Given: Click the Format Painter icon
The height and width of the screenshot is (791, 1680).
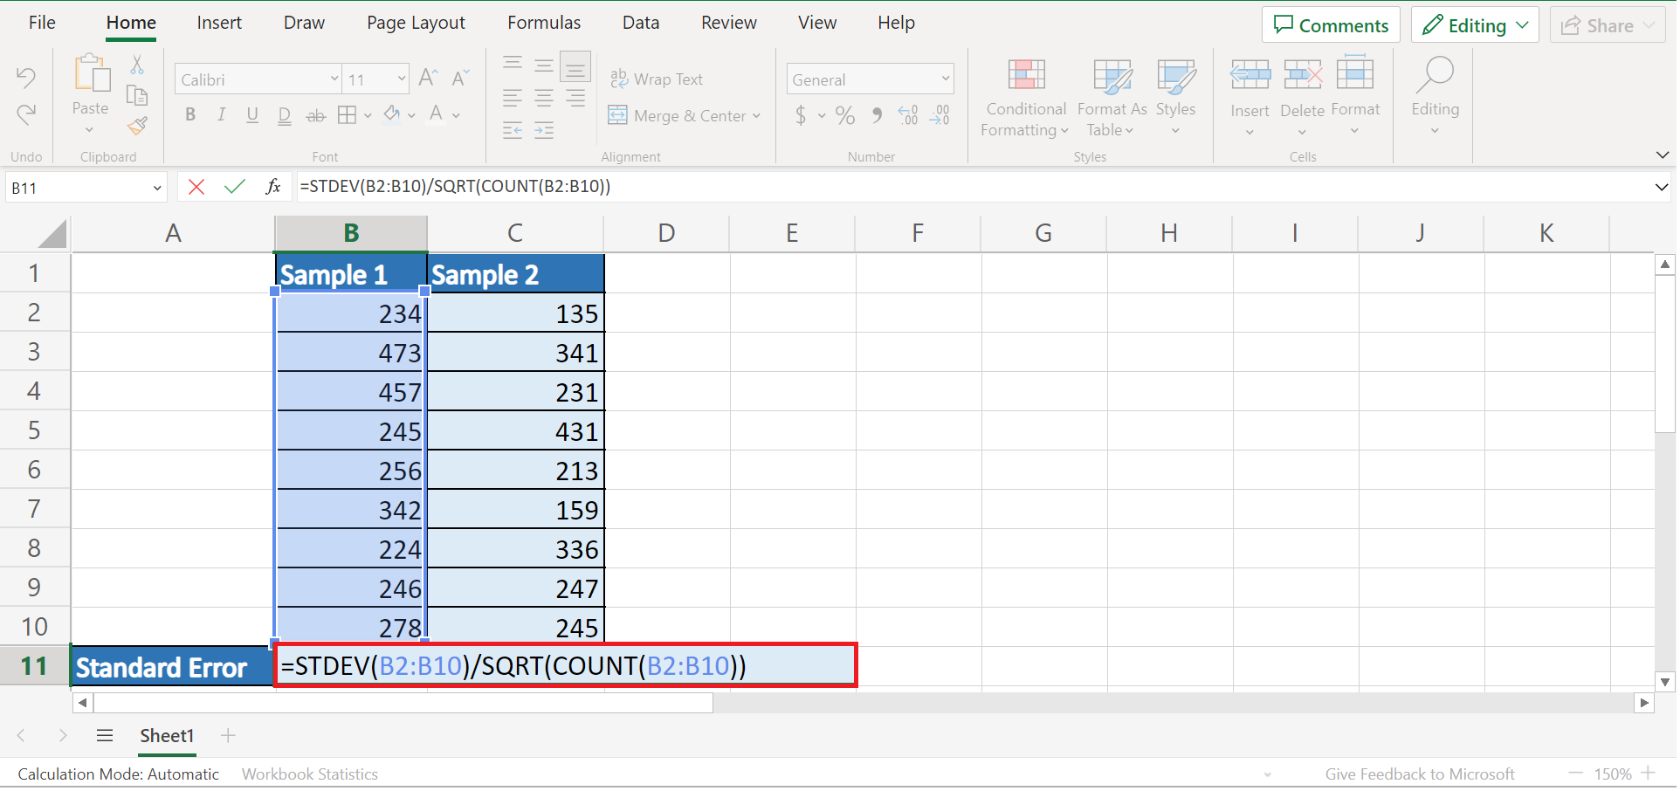Looking at the screenshot, I should (x=137, y=127).
